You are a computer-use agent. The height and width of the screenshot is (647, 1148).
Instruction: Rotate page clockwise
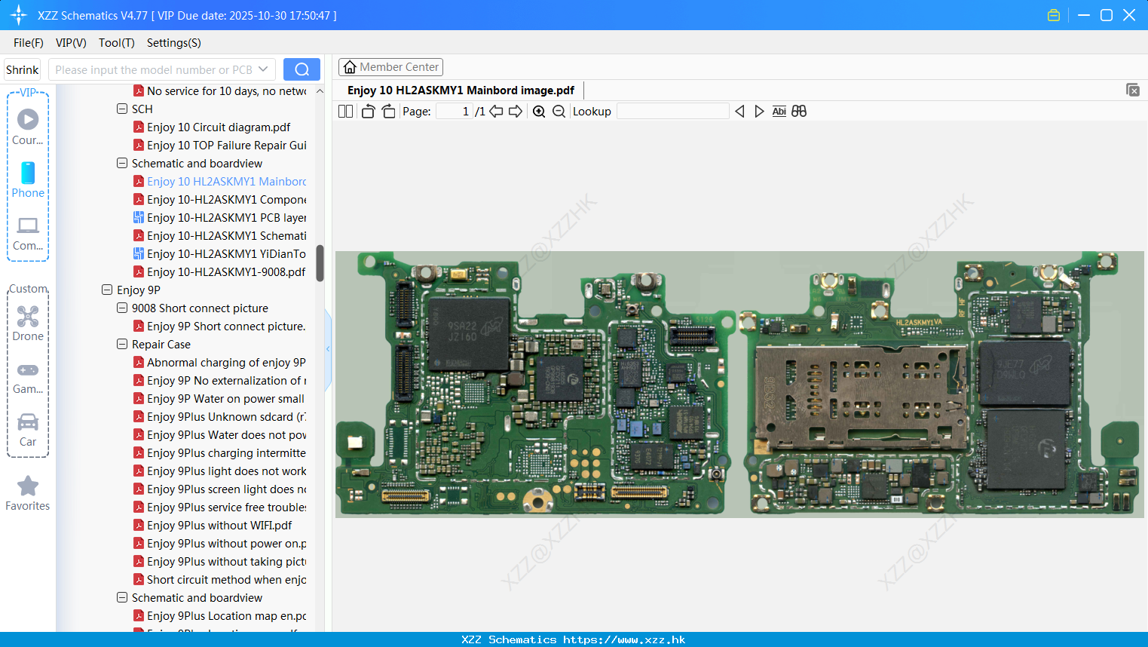(x=388, y=112)
